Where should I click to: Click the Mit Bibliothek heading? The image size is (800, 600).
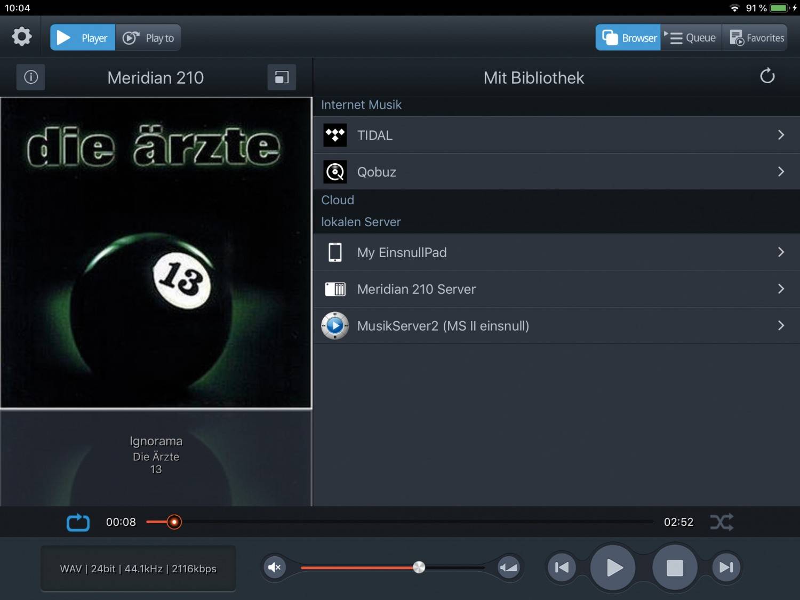(534, 78)
